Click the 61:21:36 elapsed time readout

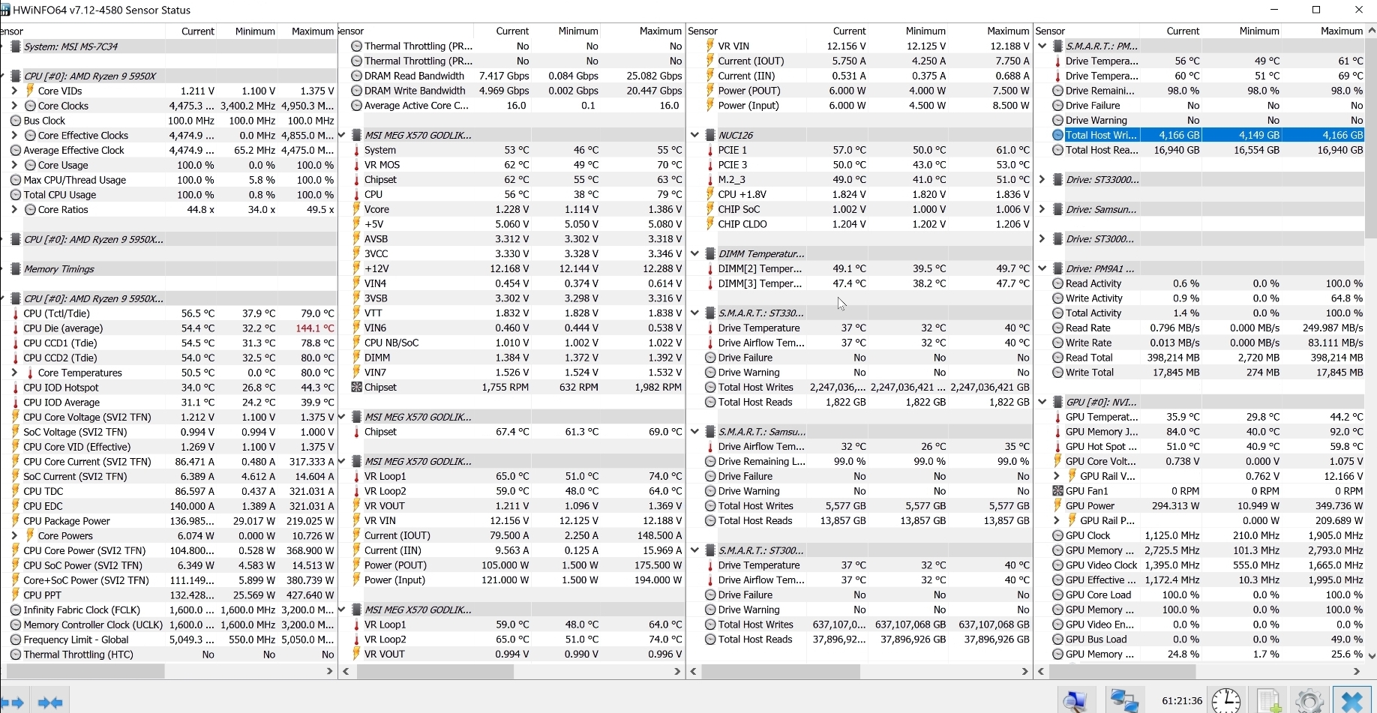[x=1182, y=701]
